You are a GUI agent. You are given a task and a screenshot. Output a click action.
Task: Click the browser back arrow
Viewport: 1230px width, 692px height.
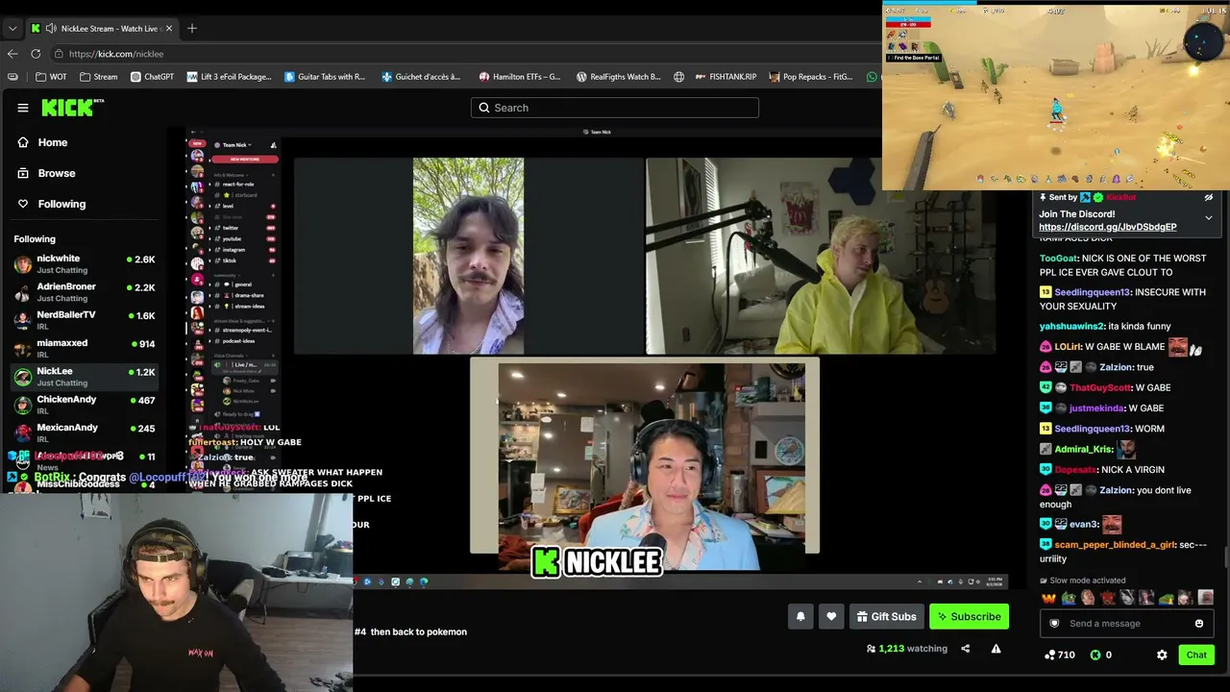[x=12, y=54]
